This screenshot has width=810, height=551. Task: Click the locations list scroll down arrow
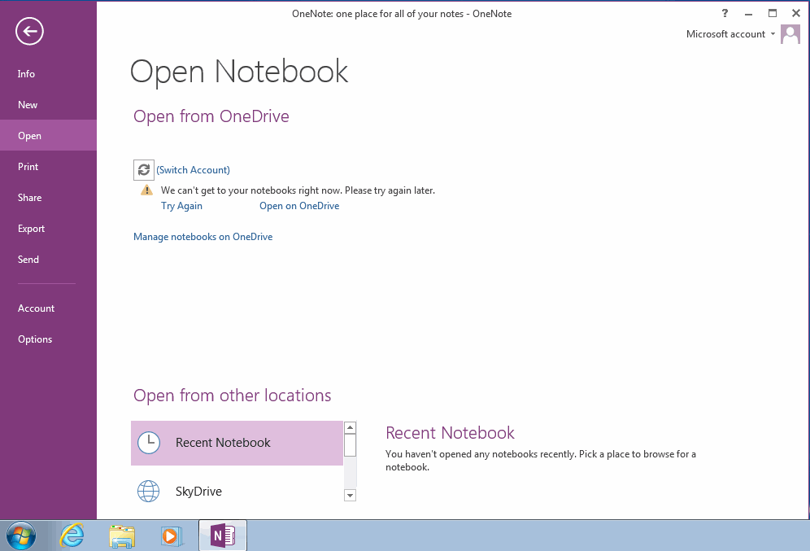click(350, 495)
